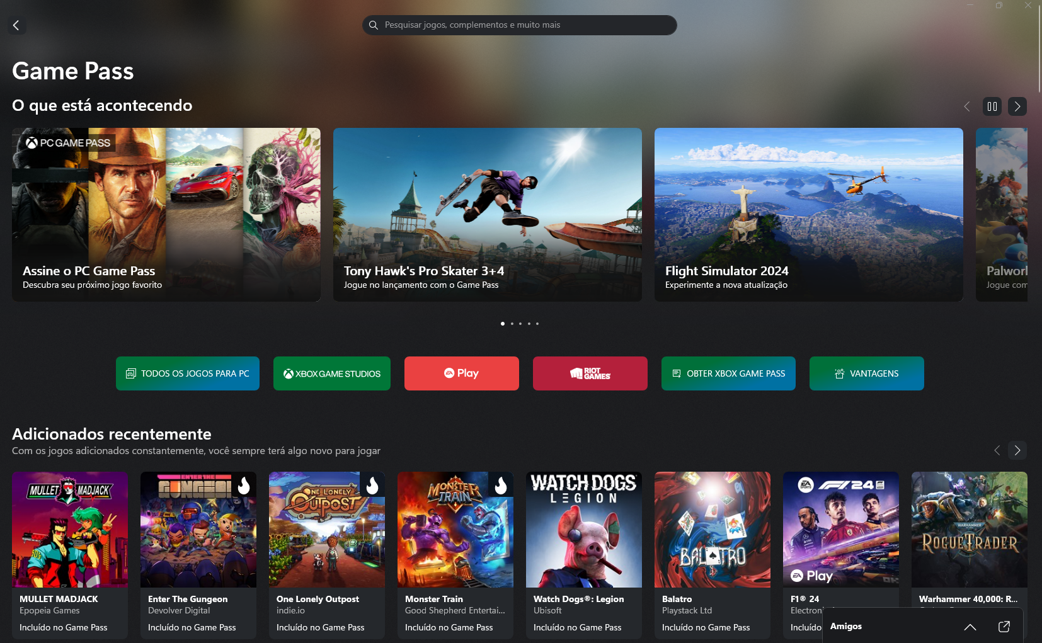Select the third carousel page dot

coord(520,324)
